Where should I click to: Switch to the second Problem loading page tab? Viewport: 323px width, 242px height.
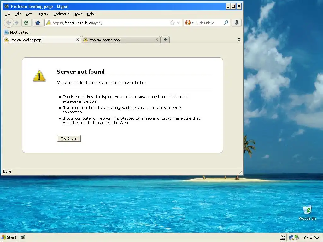(x=121, y=40)
